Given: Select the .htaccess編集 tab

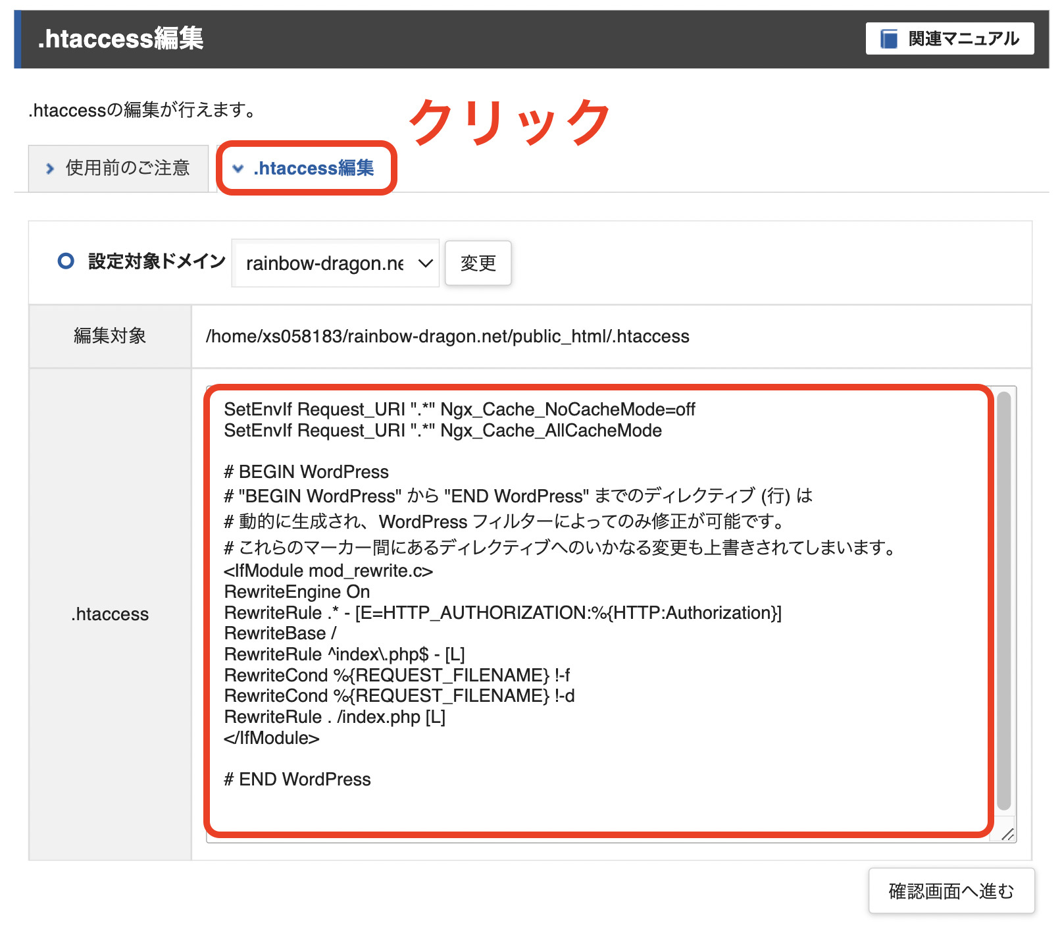Looking at the screenshot, I should pyautogui.click(x=306, y=169).
